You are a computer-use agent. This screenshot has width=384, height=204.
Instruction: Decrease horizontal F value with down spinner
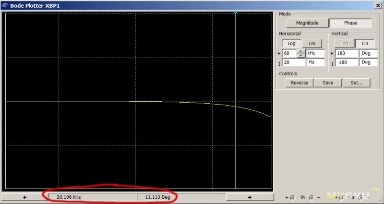click(301, 55)
